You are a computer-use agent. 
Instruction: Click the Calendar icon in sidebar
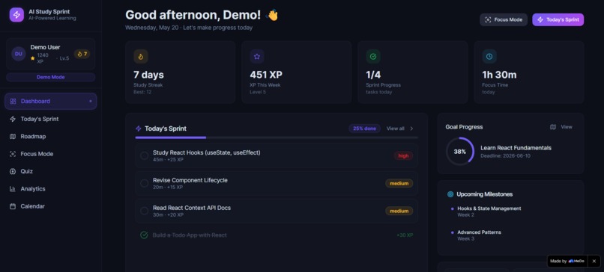click(x=13, y=206)
